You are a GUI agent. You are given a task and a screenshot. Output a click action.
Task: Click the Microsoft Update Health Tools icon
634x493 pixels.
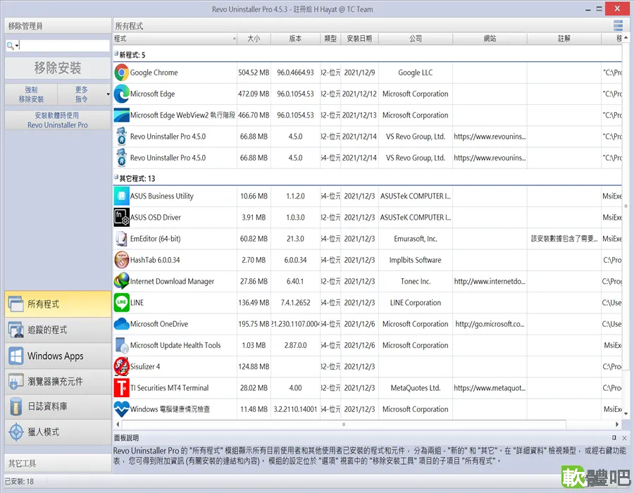coord(121,346)
